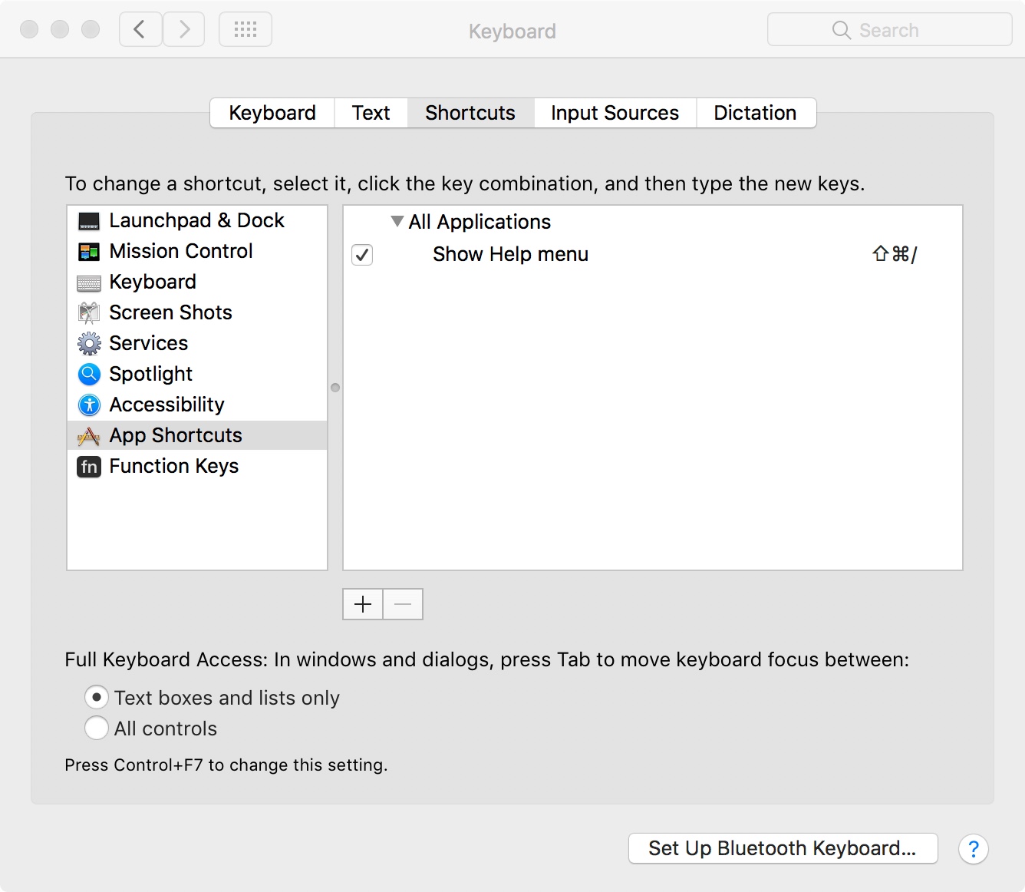The image size is (1025, 892).
Task: Collapse the All Applications group
Action: [x=397, y=222]
